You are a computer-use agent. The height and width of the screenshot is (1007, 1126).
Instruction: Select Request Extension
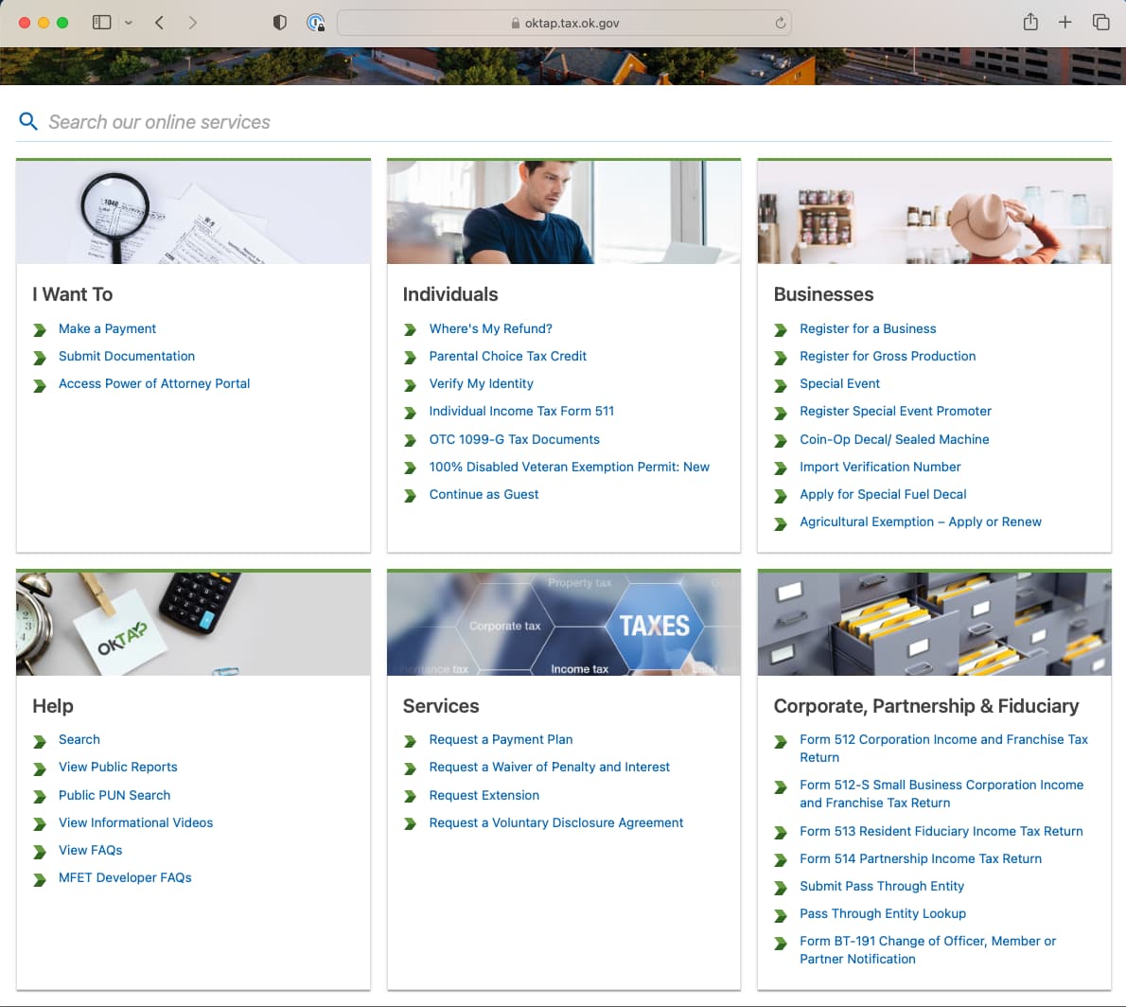[x=484, y=795]
